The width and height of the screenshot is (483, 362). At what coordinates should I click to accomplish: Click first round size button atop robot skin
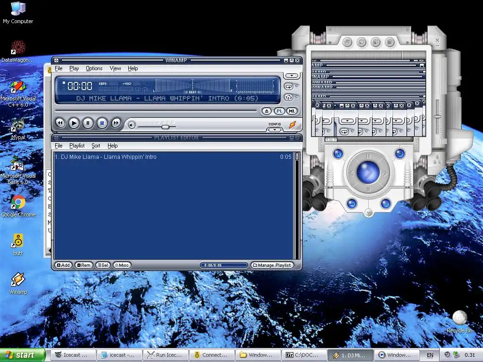point(348,42)
